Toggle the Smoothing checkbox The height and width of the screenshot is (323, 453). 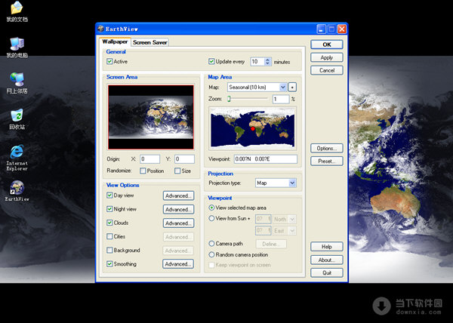109,264
